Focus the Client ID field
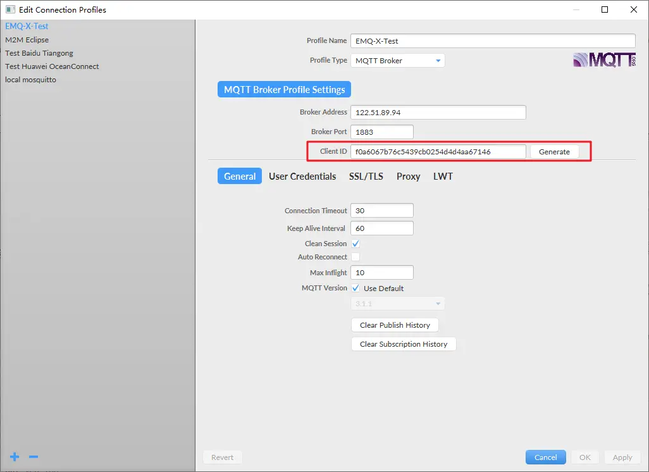Viewport: 649px width, 472px height. (x=438, y=152)
